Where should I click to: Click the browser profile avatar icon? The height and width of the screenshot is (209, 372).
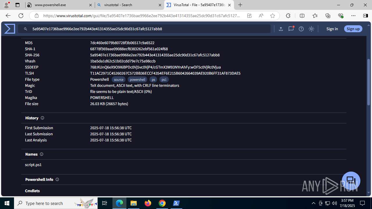[6, 5]
